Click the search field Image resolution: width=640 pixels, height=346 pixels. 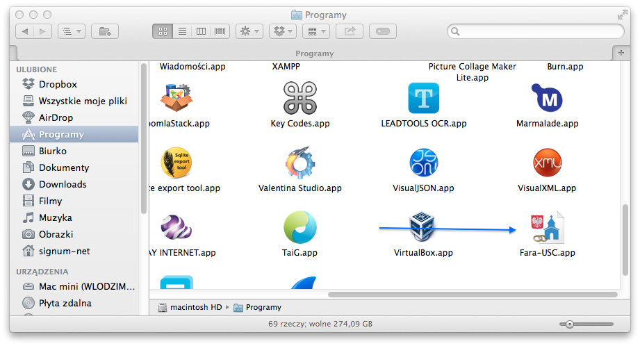(x=536, y=31)
